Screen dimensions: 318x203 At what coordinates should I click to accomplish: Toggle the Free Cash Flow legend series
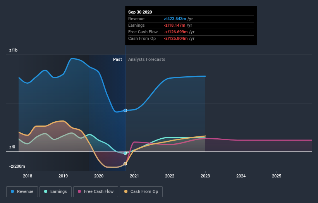(x=96, y=192)
